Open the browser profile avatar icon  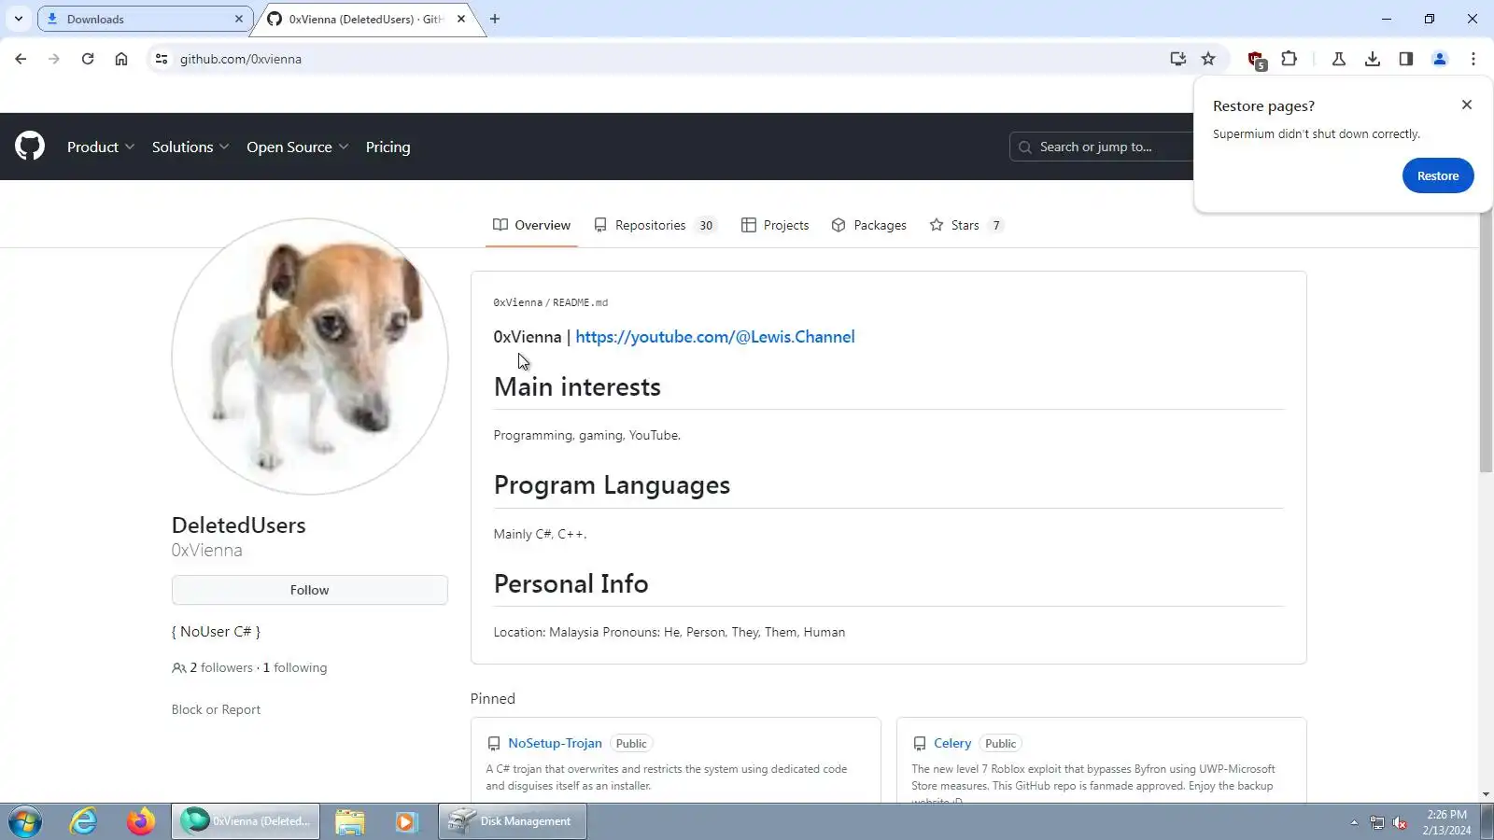click(1440, 59)
